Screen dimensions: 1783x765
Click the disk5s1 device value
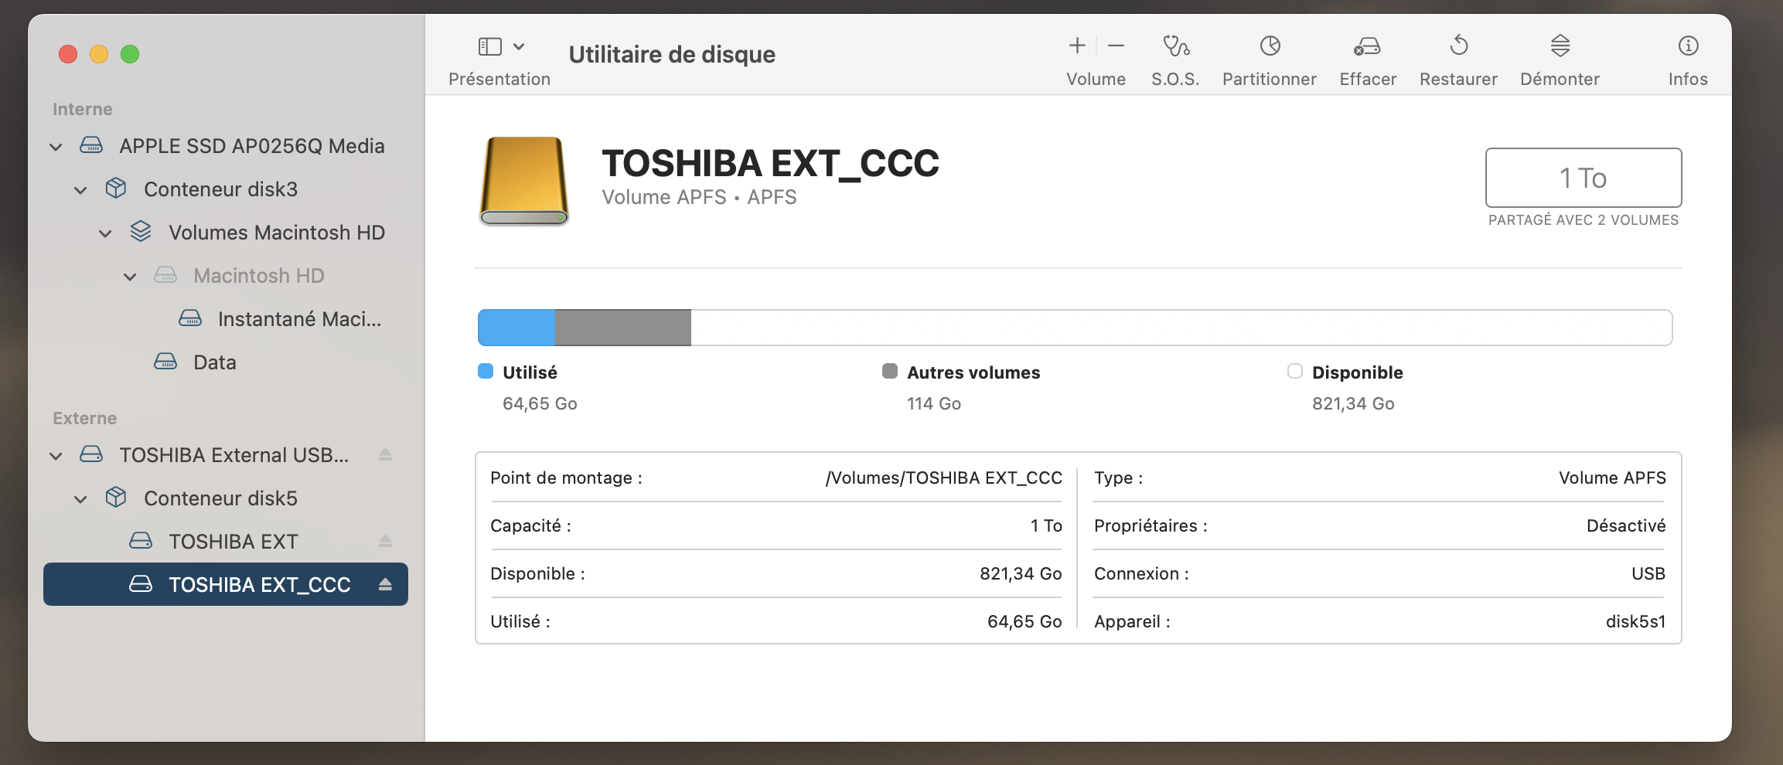coord(1636,622)
